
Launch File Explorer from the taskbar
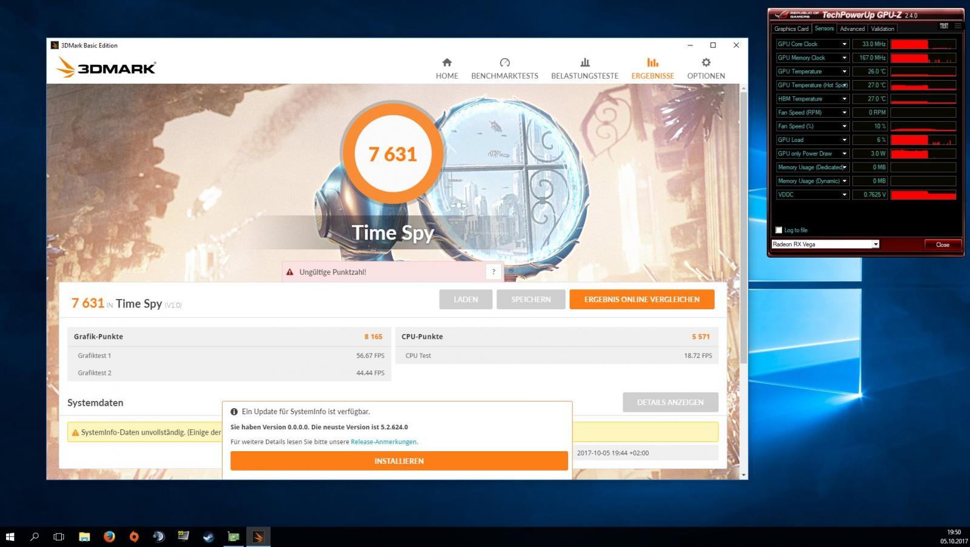click(84, 537)
